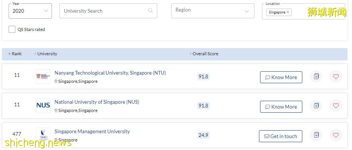This screenshot has height=150, width=352.
Task: Add NTU to the compare list
Action: click(x=316, y=76)
